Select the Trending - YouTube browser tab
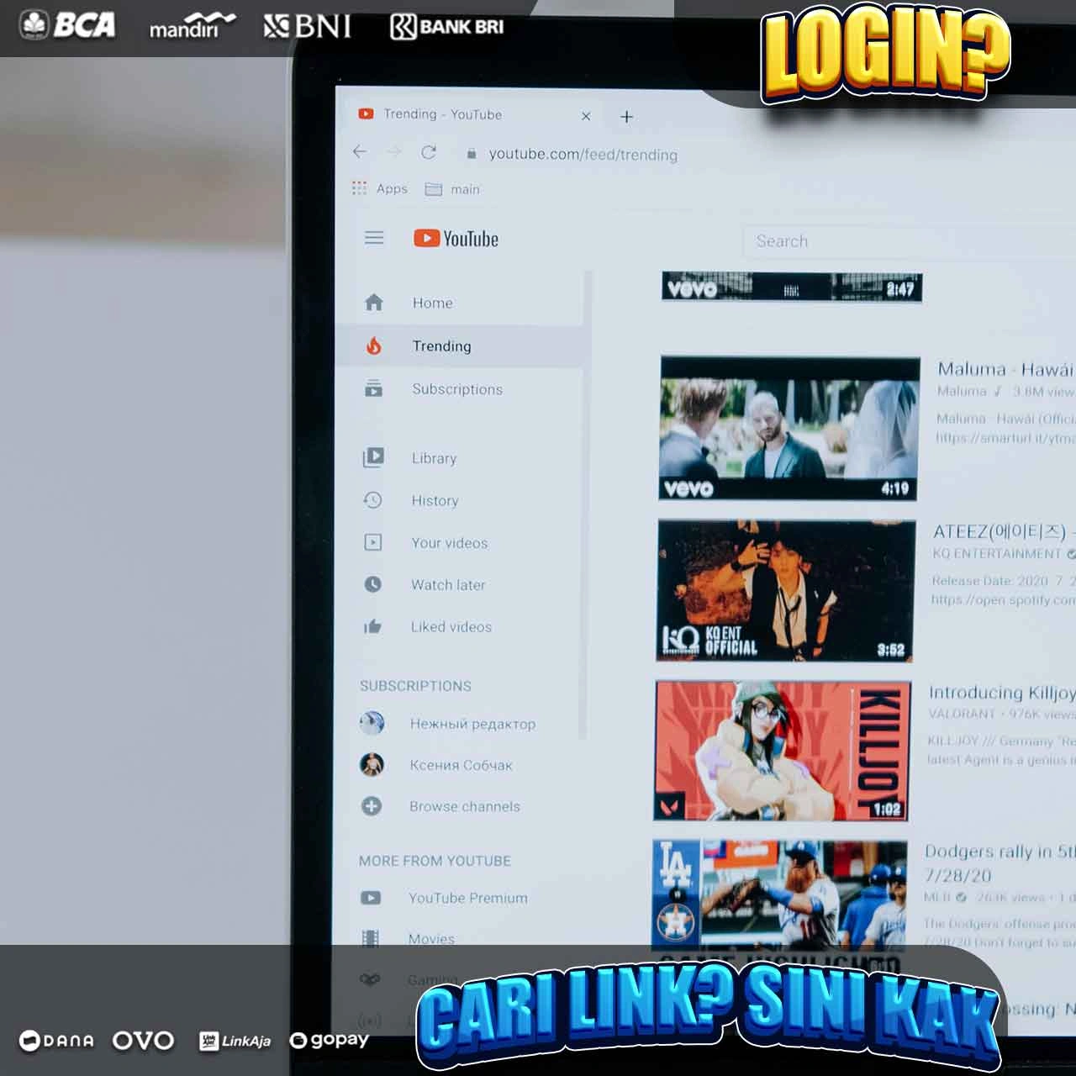This screenshot has height=1076, width=1076. pos(474,114)
